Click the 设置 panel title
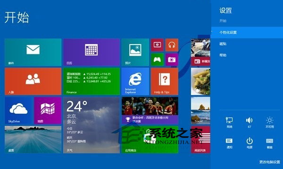This screenshot has height=169, width=283. [225, 10]
